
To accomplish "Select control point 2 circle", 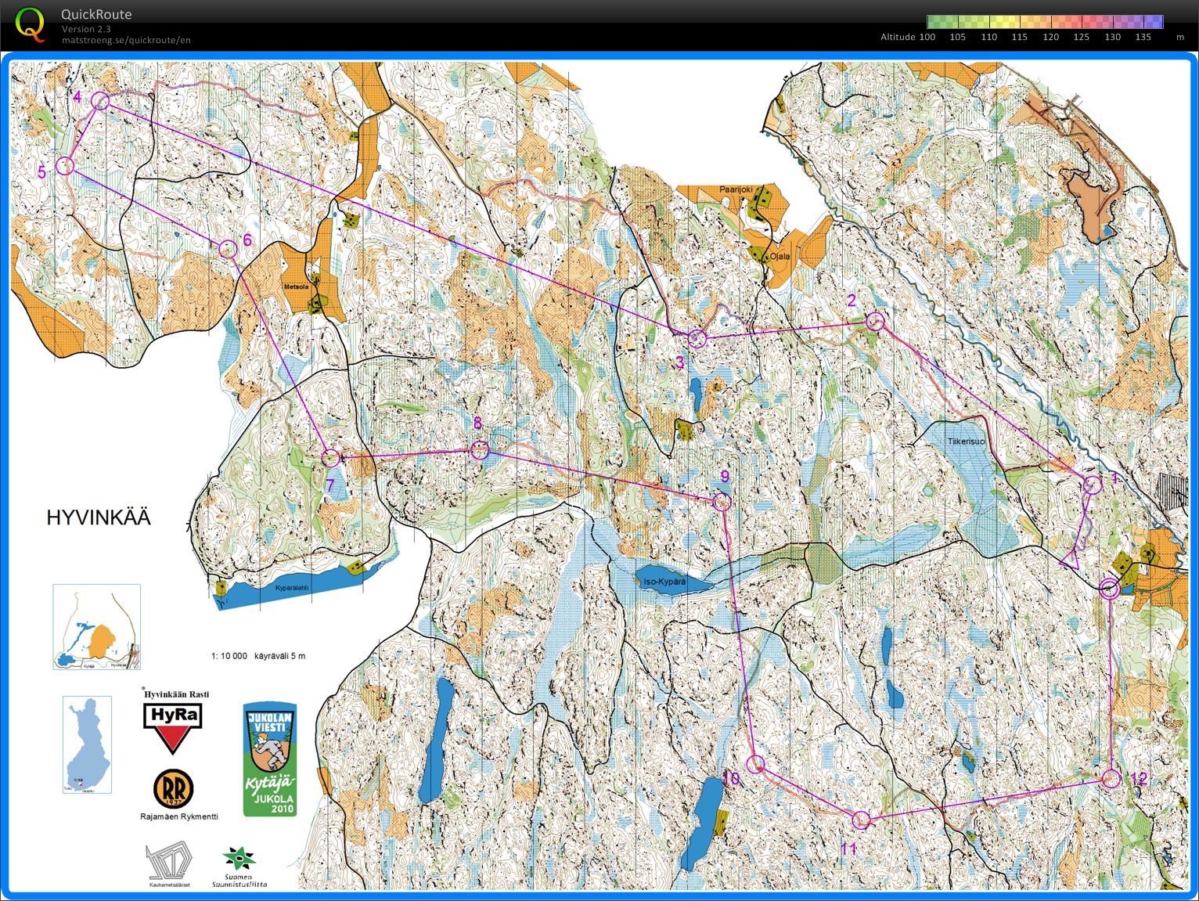I will [875, 321].
